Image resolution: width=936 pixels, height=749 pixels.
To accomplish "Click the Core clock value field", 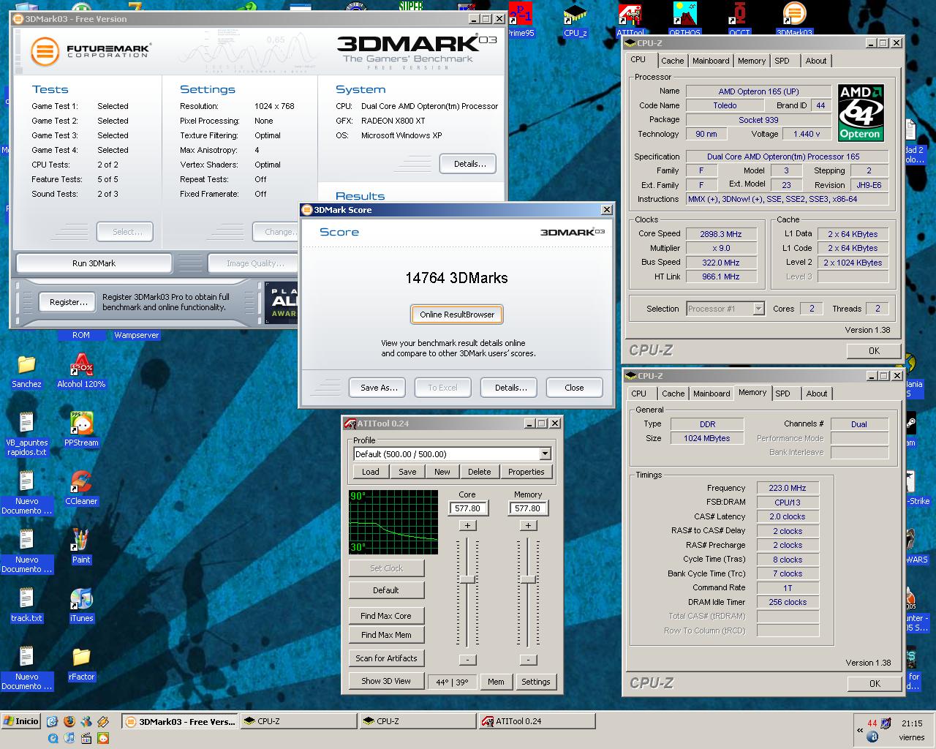I will point(467,508).
